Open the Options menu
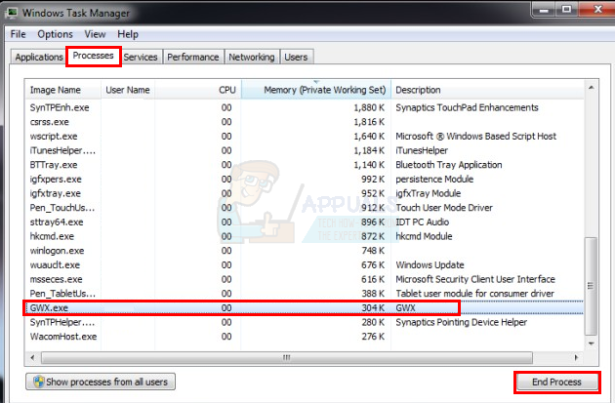This screenshot has height=403, width=615. pos(55,34)
